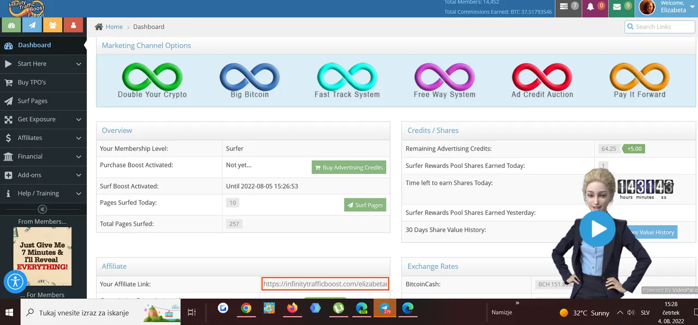698x325 pixels.
Task: Open Buy TPO's in the sidebar
Action: tap(43, 82)
